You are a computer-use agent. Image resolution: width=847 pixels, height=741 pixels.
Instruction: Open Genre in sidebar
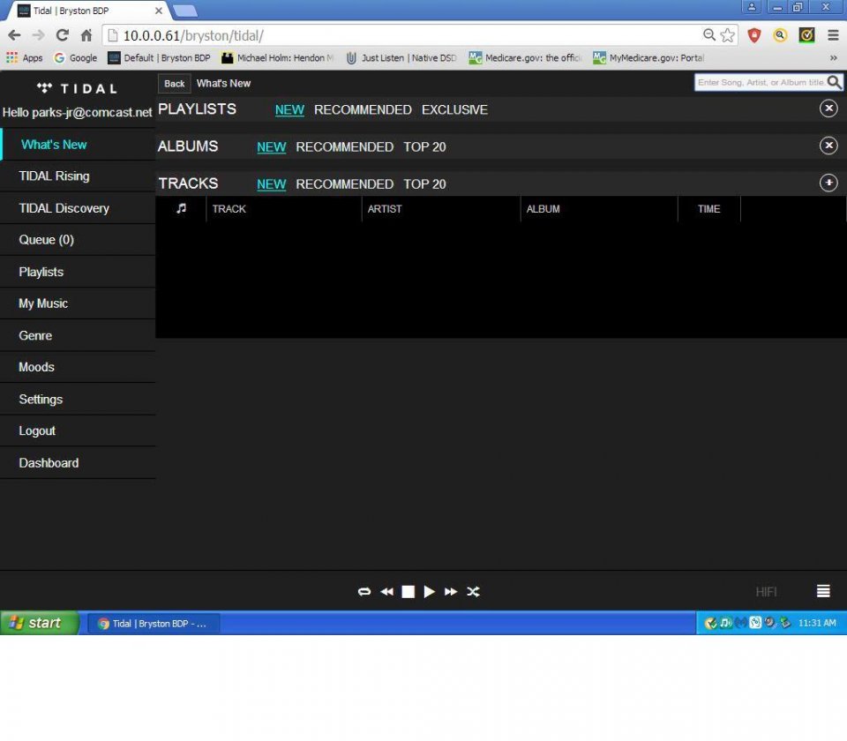(78, 335)
